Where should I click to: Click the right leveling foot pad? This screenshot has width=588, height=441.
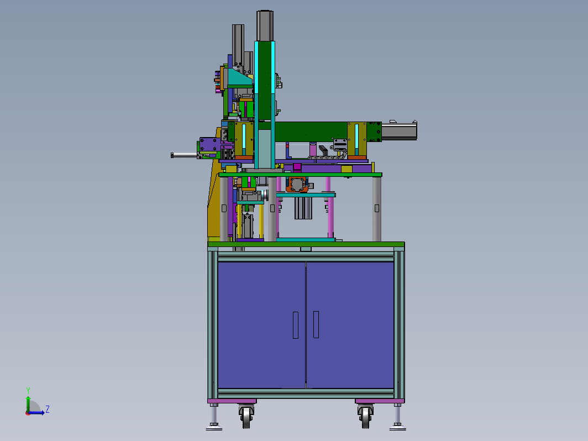[x=397, y=427]
